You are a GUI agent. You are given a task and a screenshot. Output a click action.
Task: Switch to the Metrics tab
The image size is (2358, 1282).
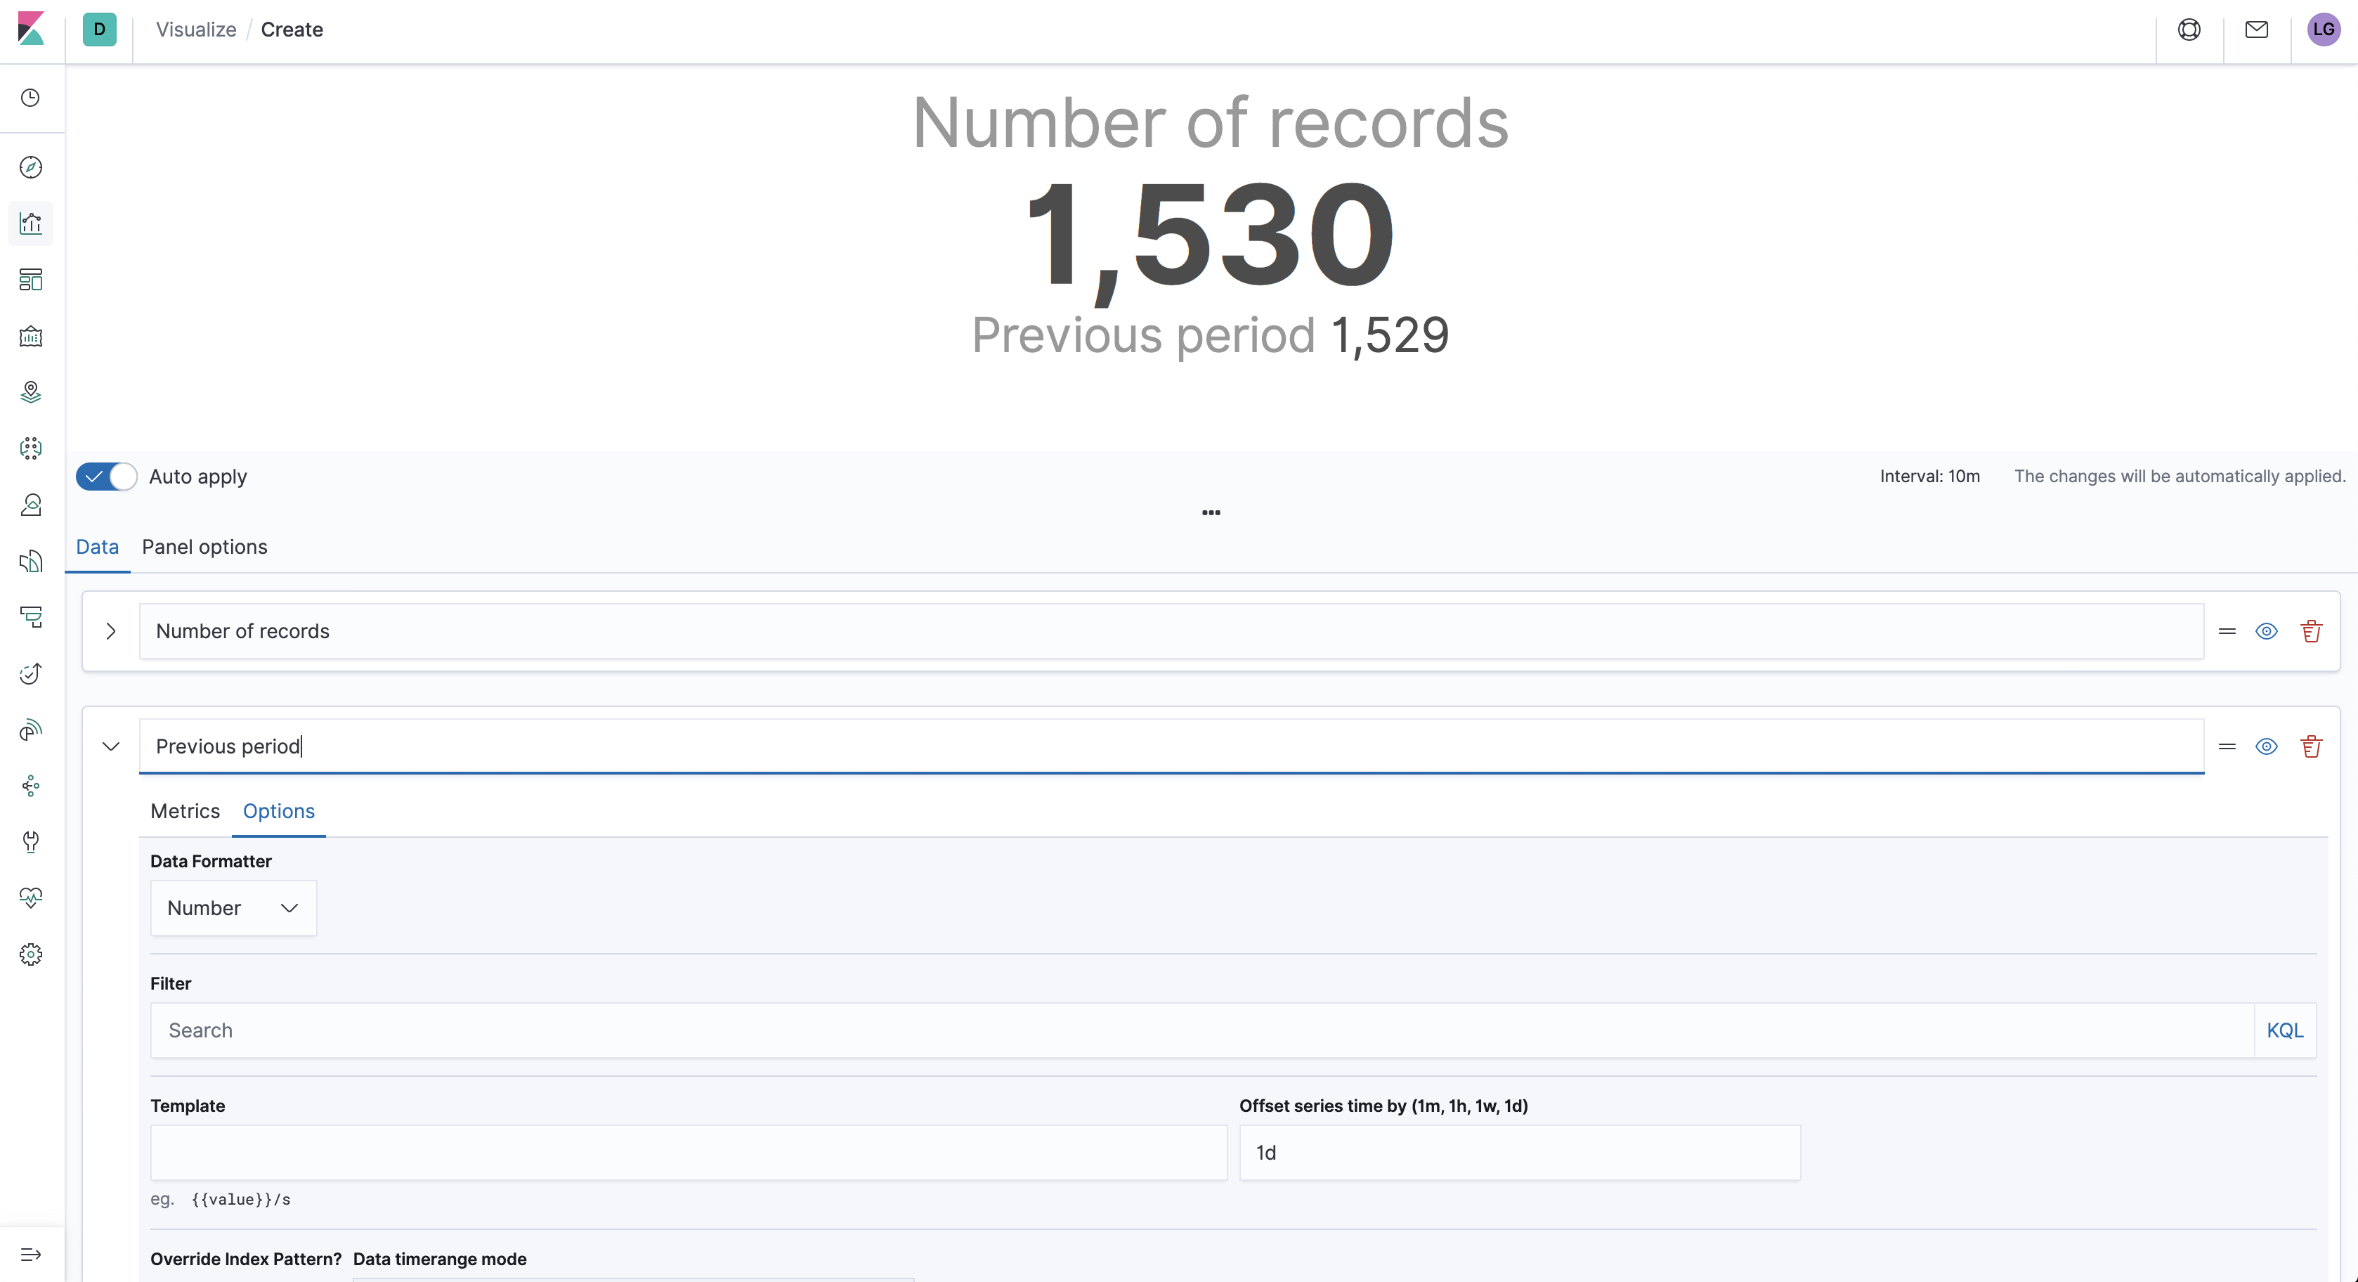point(185,811)
